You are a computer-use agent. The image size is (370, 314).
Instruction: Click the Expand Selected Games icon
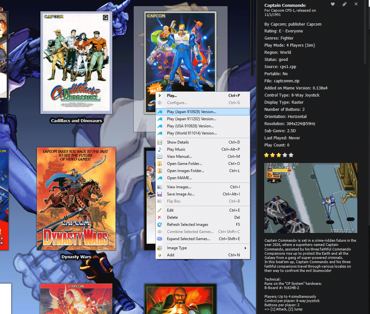pos(160,239)
